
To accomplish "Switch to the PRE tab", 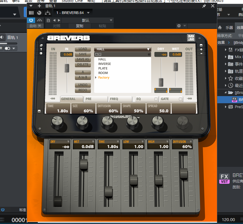I will 96,99.
